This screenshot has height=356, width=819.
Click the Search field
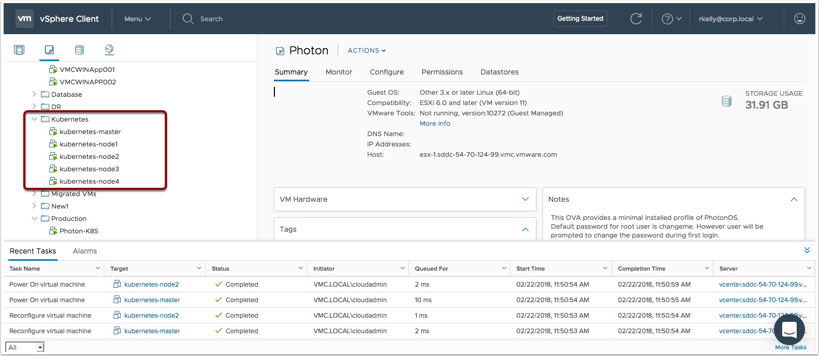[211, 19]
